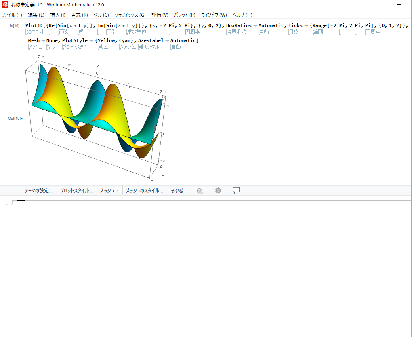
Task: Click the プロットスタイル translation annotation under PlotStyle
Action: pos(76,47)
